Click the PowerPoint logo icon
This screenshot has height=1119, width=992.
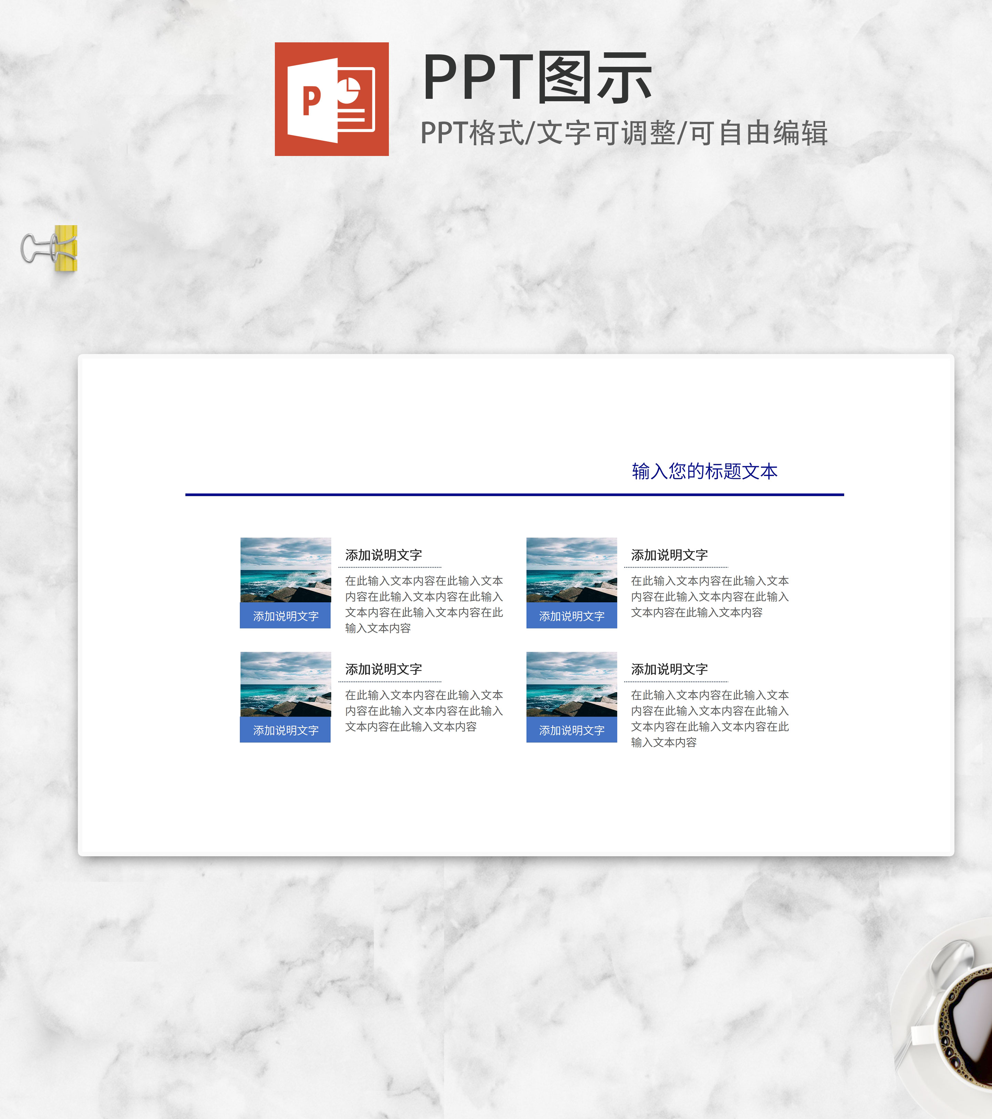[x=331, y=99]
